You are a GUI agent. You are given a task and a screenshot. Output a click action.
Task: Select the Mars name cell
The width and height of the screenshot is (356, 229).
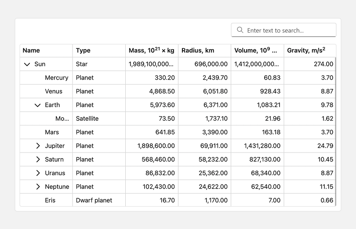pyautogui.click(x=52, y=132)
